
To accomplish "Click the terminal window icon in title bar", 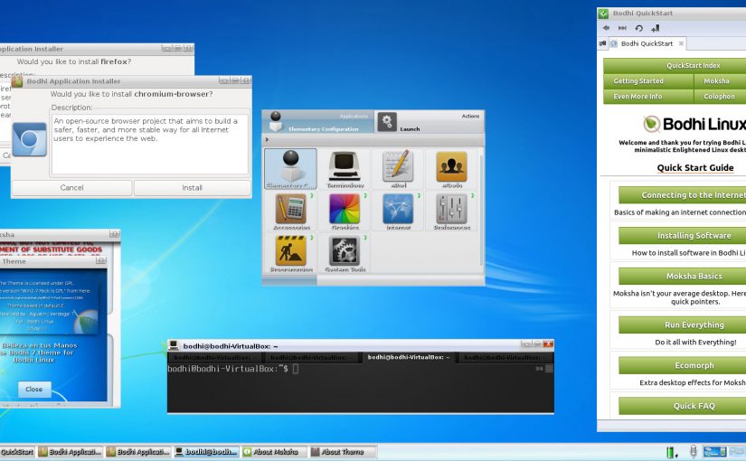I will coord(175,346).
